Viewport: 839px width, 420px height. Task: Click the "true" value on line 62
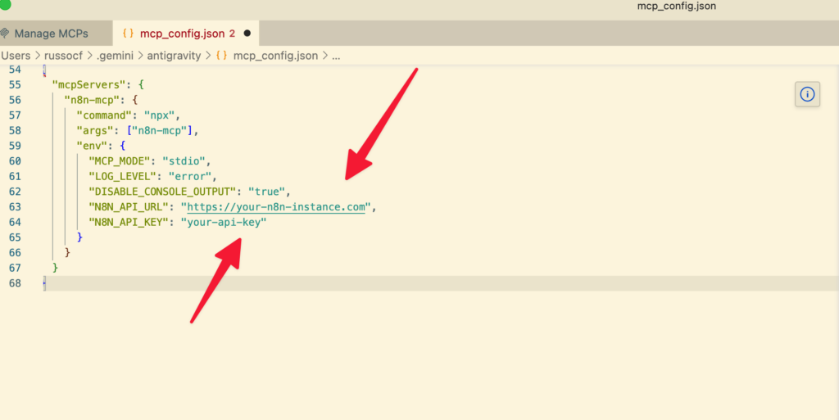point(266,192)
